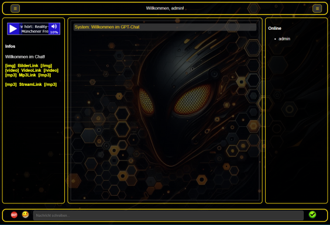Click the Online heading
This screenshot has height=225, width=330.
click(274, 29)
